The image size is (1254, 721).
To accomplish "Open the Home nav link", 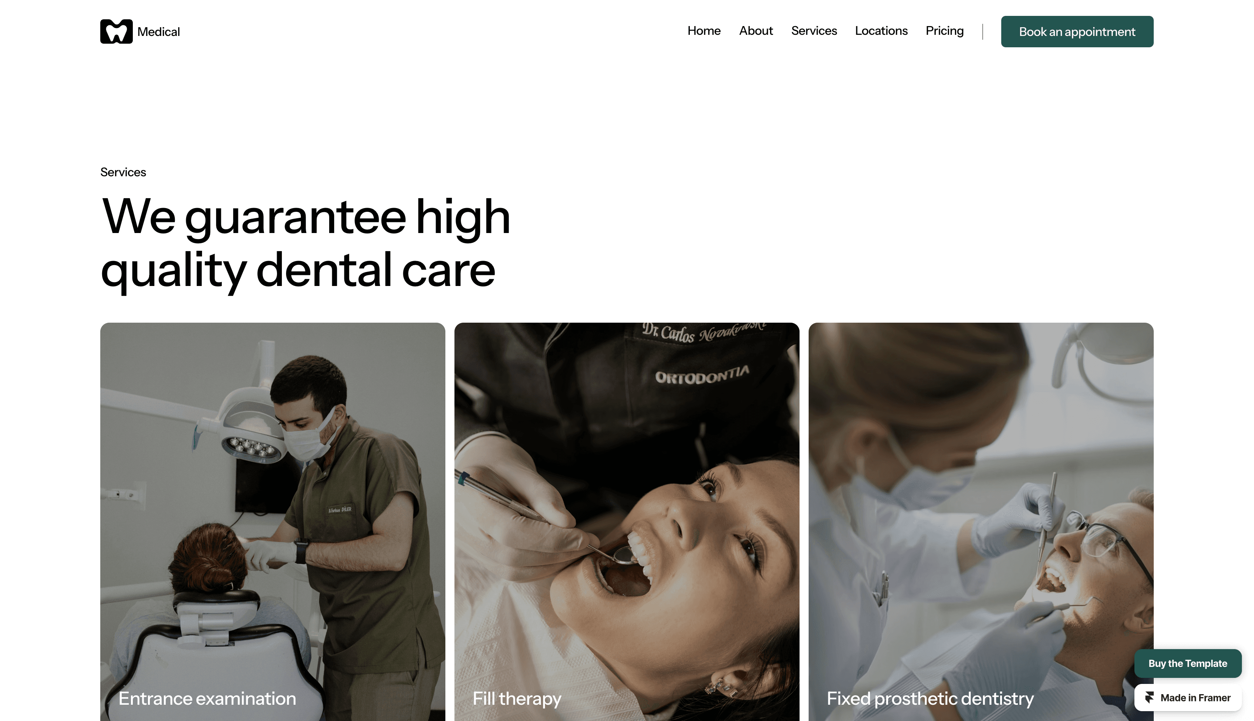I will pos(704,31).
